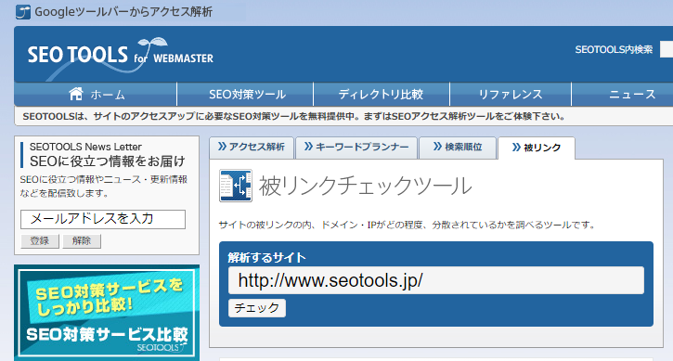Open the リファレンス menu
The height and width of the screenshot is (361, 673).
pos(511,94)
